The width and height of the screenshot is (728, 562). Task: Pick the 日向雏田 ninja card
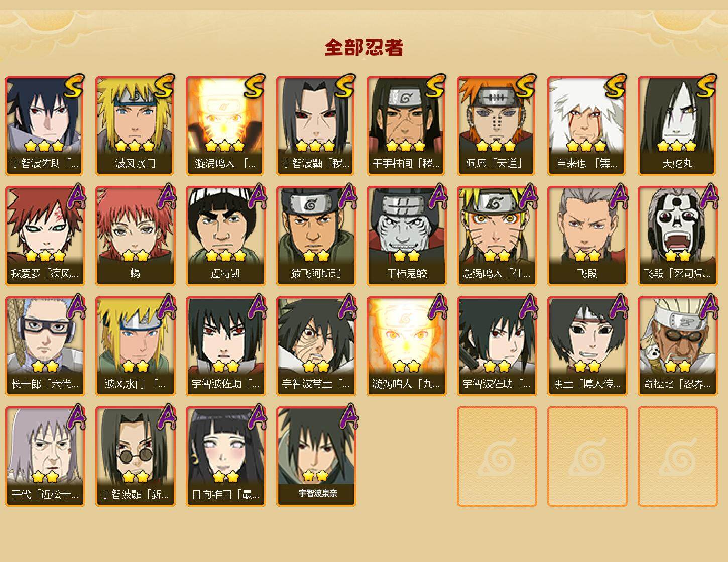[225, 457]
